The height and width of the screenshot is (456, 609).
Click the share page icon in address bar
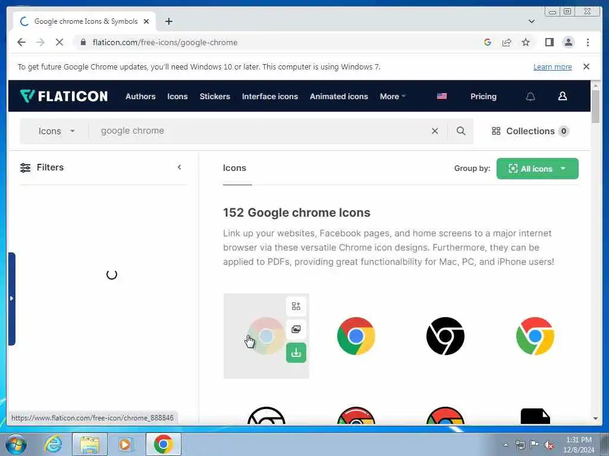click(x=507, y=42)
